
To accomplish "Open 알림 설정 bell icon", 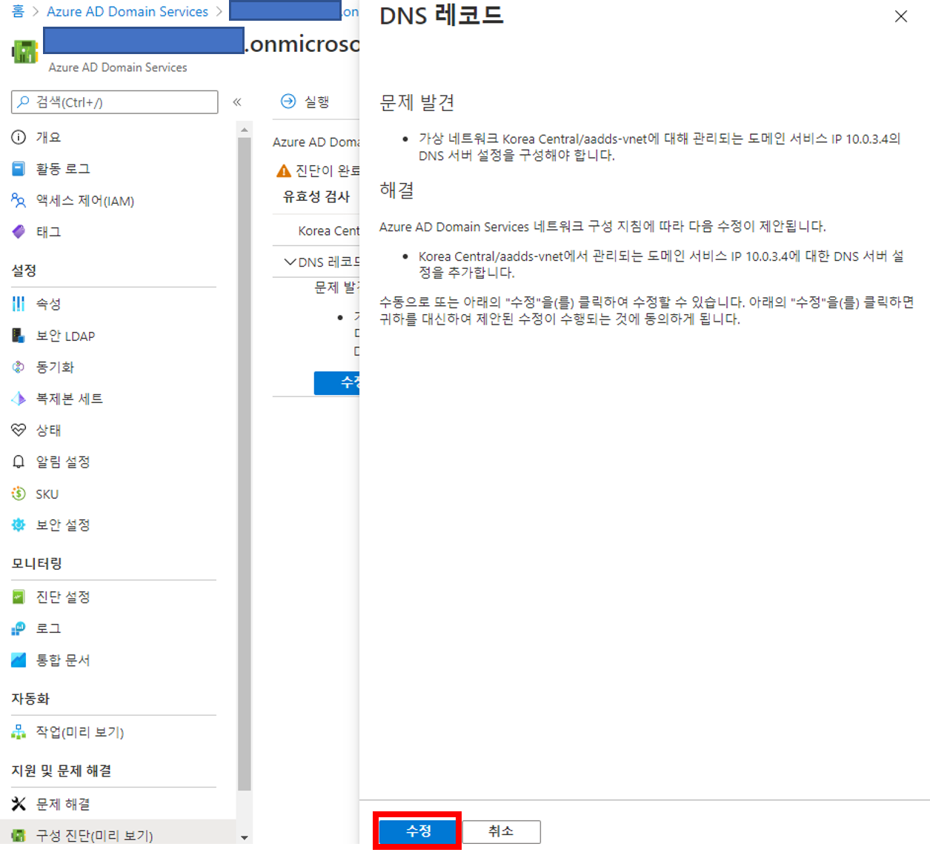I will tap(19, 462).
